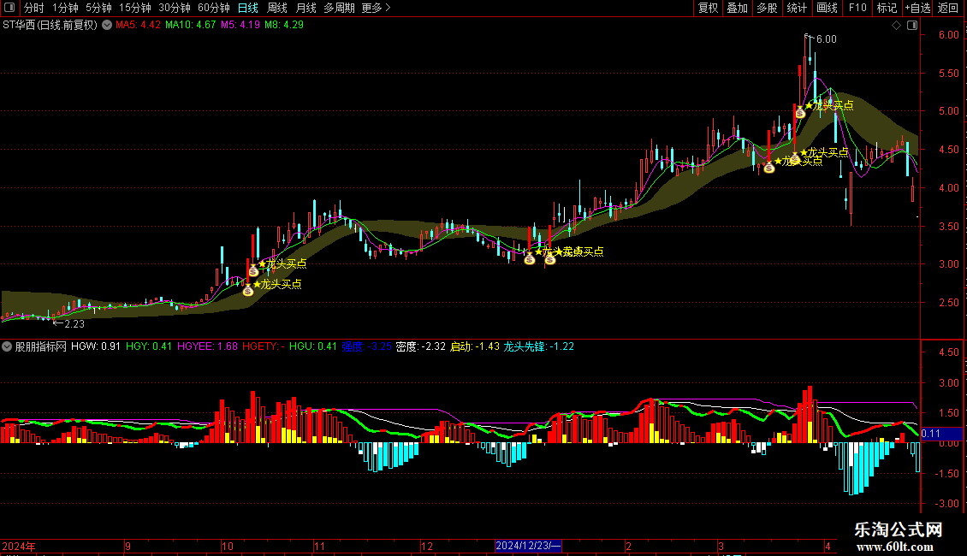Open the dropdown circle beside ST华西 title
967x556 pixels.
point(107,26)
